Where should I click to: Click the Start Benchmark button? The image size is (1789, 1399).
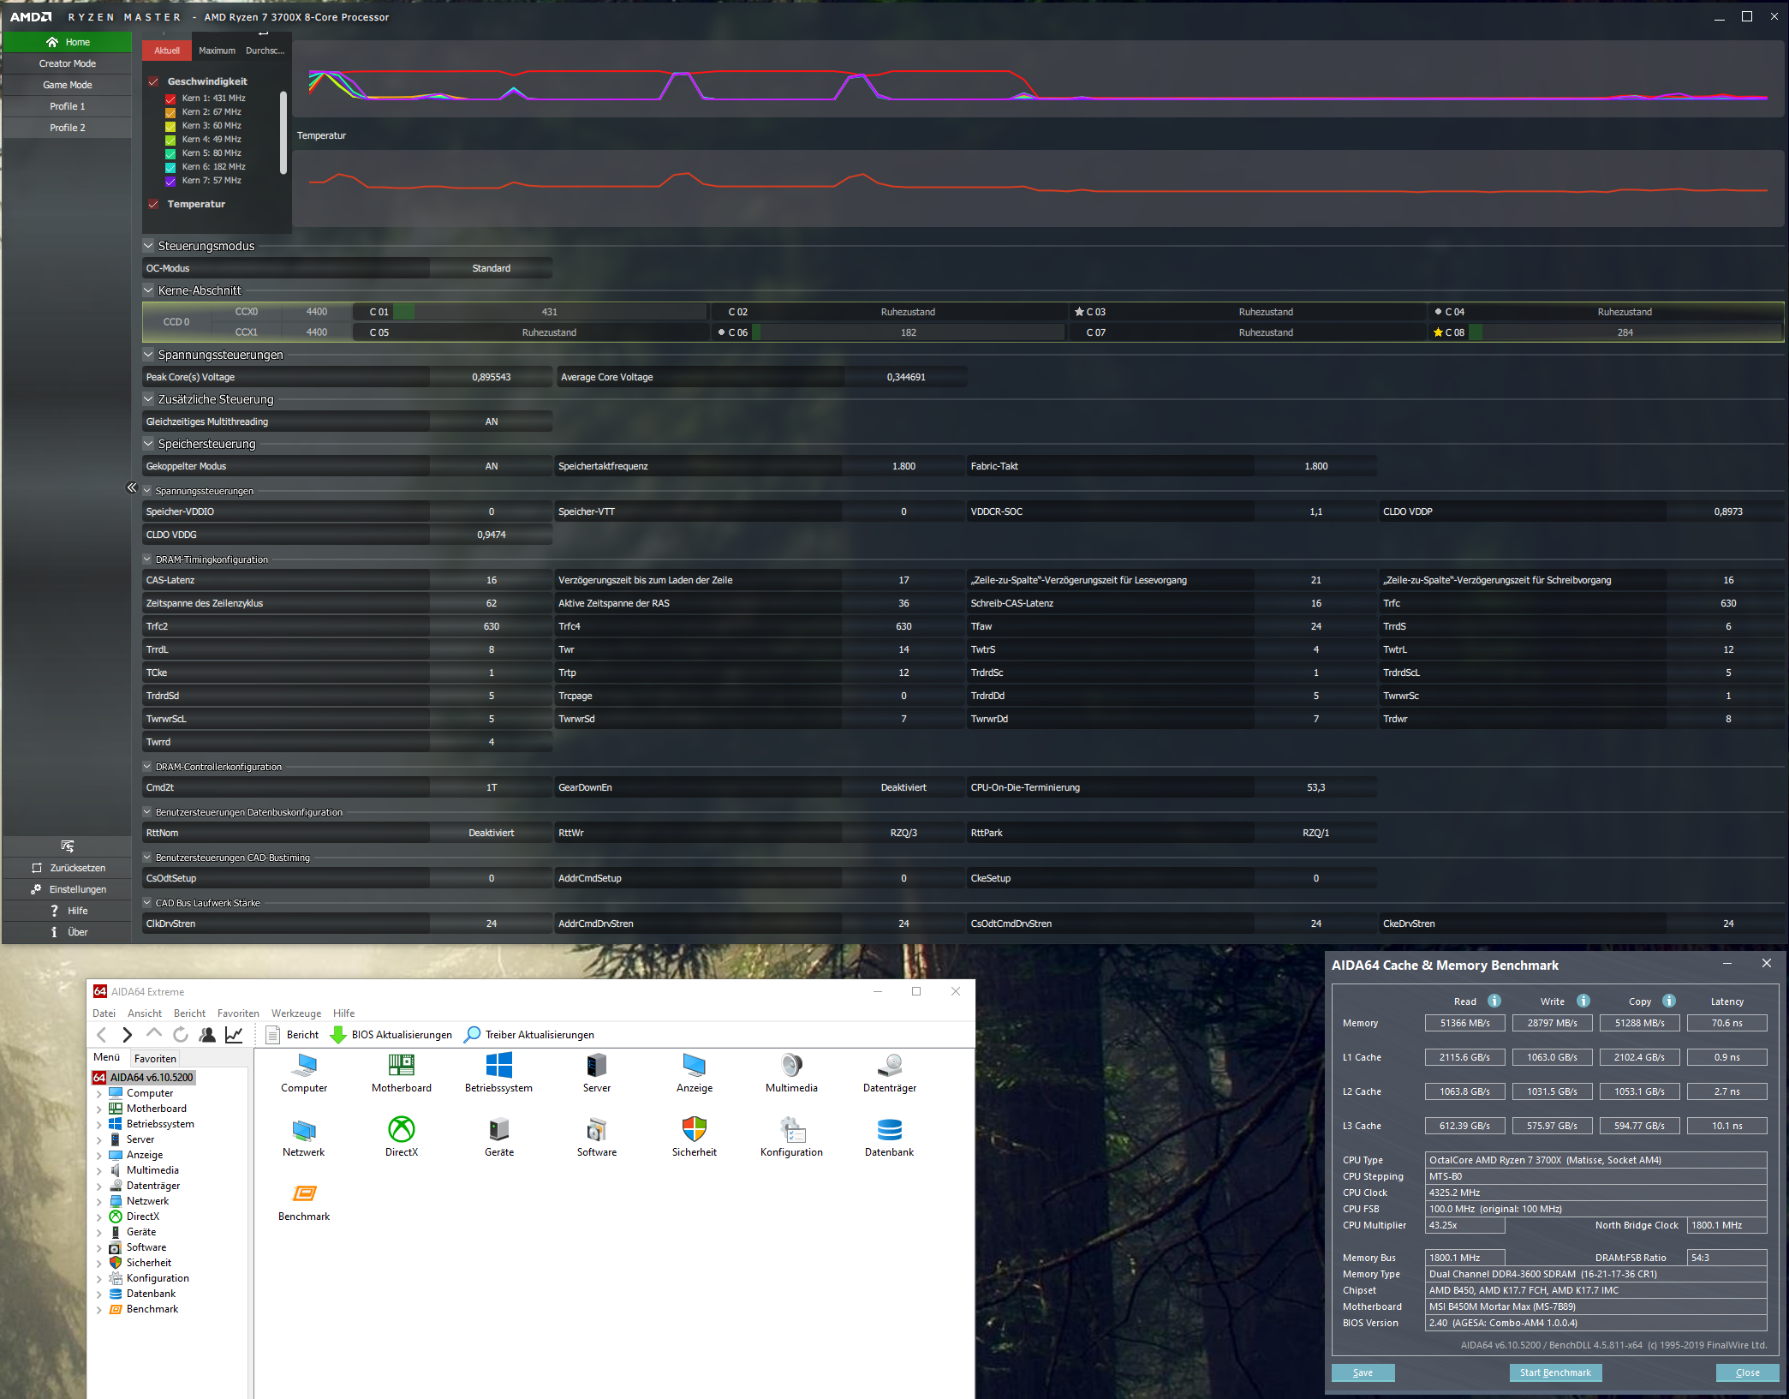(x=1554, y=1372)
